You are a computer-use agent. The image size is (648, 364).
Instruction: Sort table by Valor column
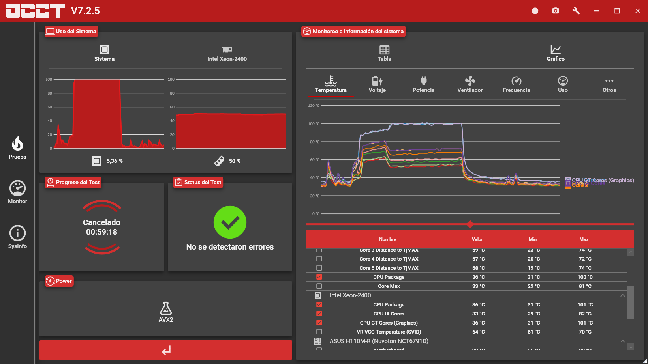(477, 239)
